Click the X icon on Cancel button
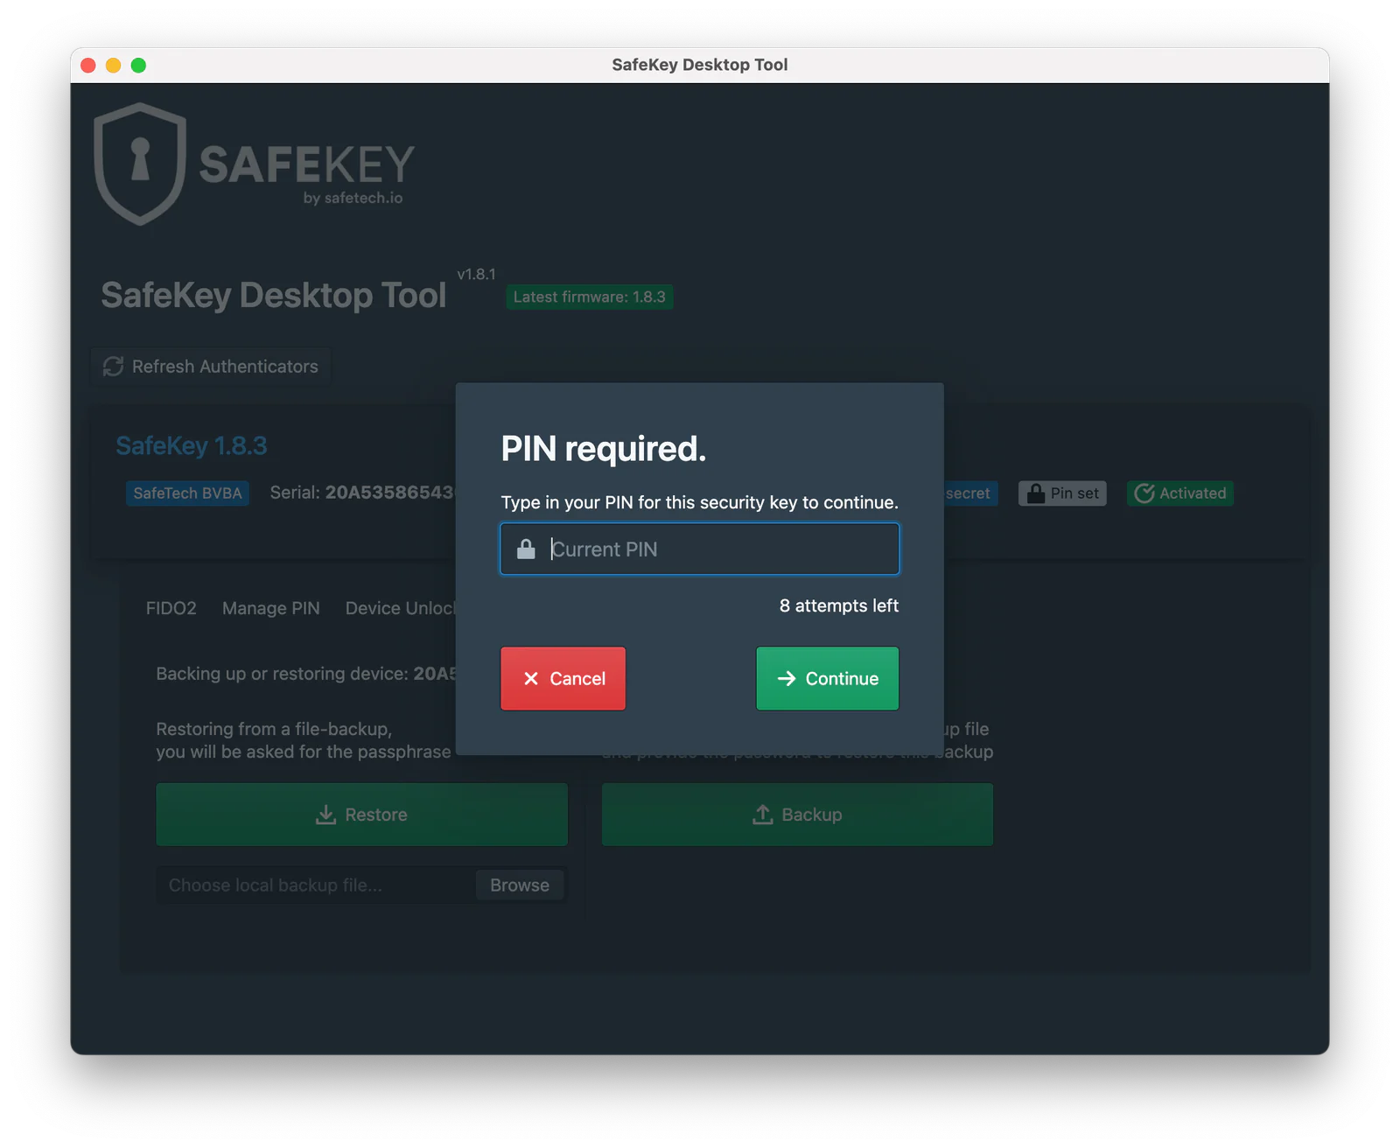The image size is (1400, 1148). pyautogui.click(x=531, y=678)
